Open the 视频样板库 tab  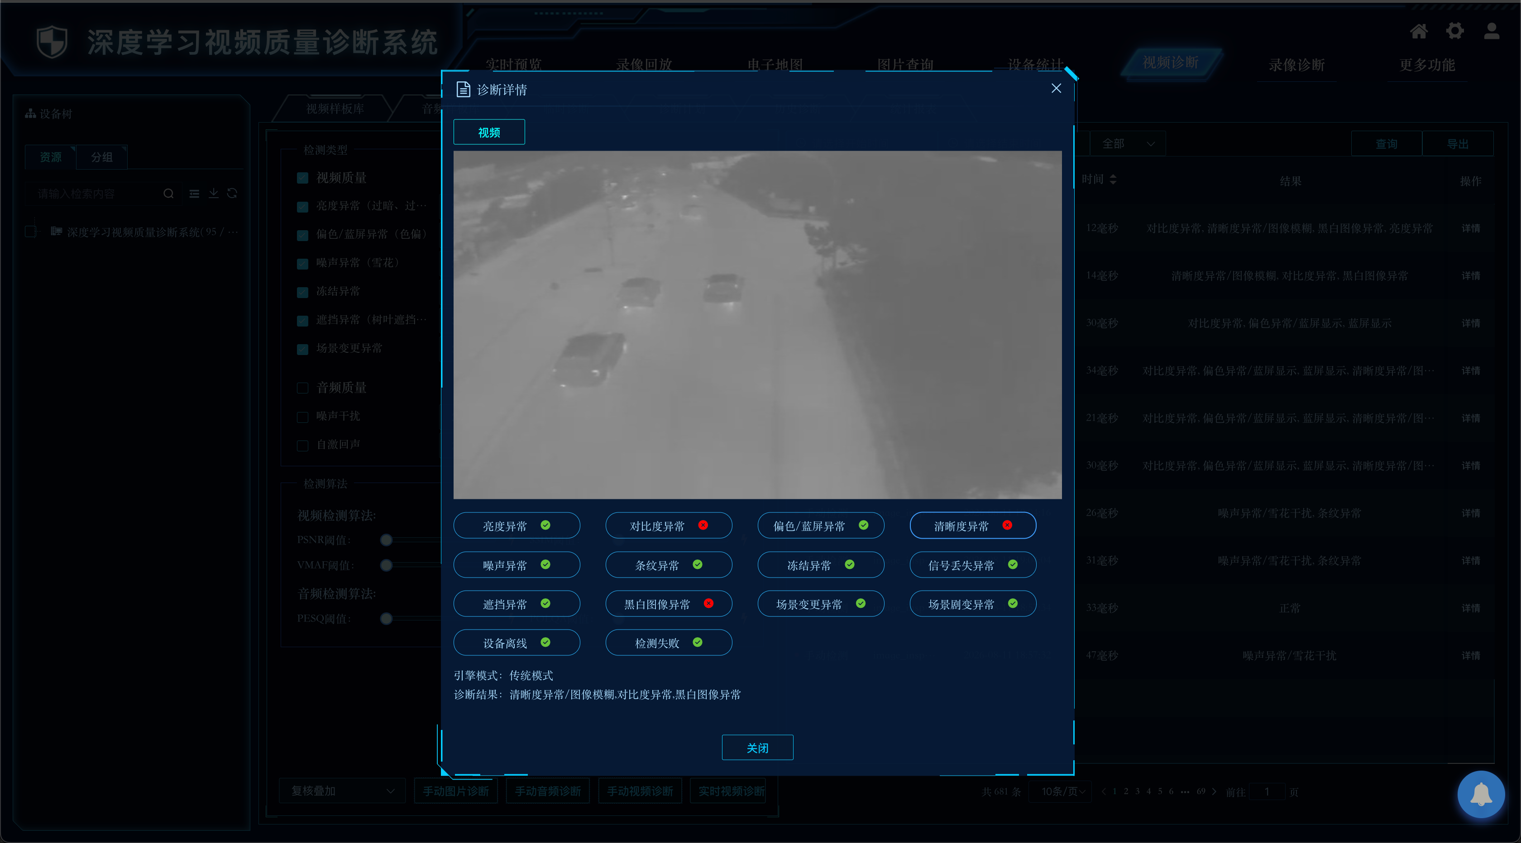[335, 109]
